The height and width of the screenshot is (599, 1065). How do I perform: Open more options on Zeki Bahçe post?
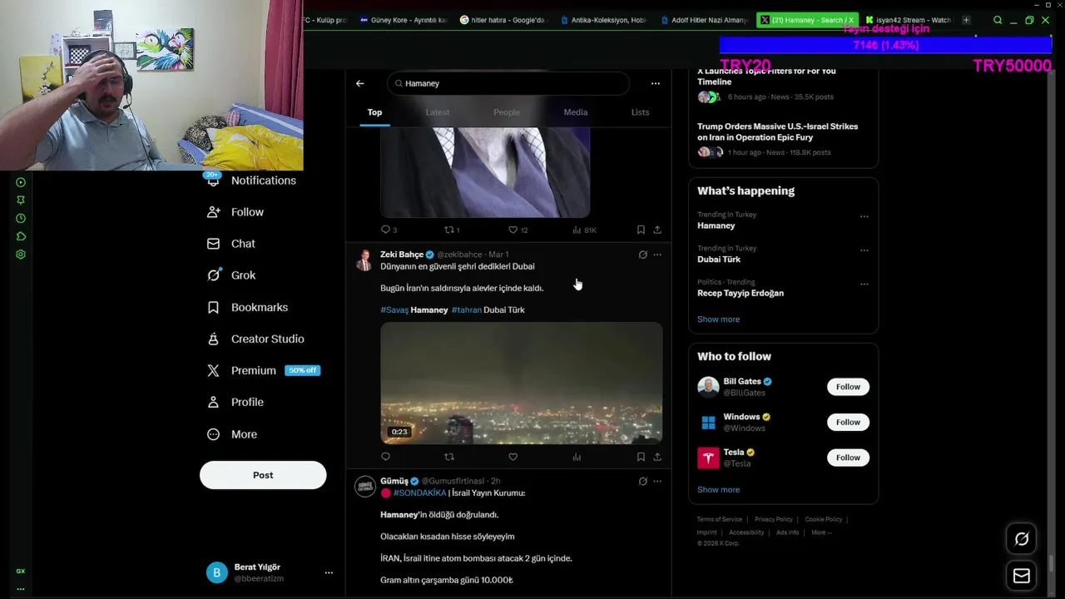click(x=657, y=255)
